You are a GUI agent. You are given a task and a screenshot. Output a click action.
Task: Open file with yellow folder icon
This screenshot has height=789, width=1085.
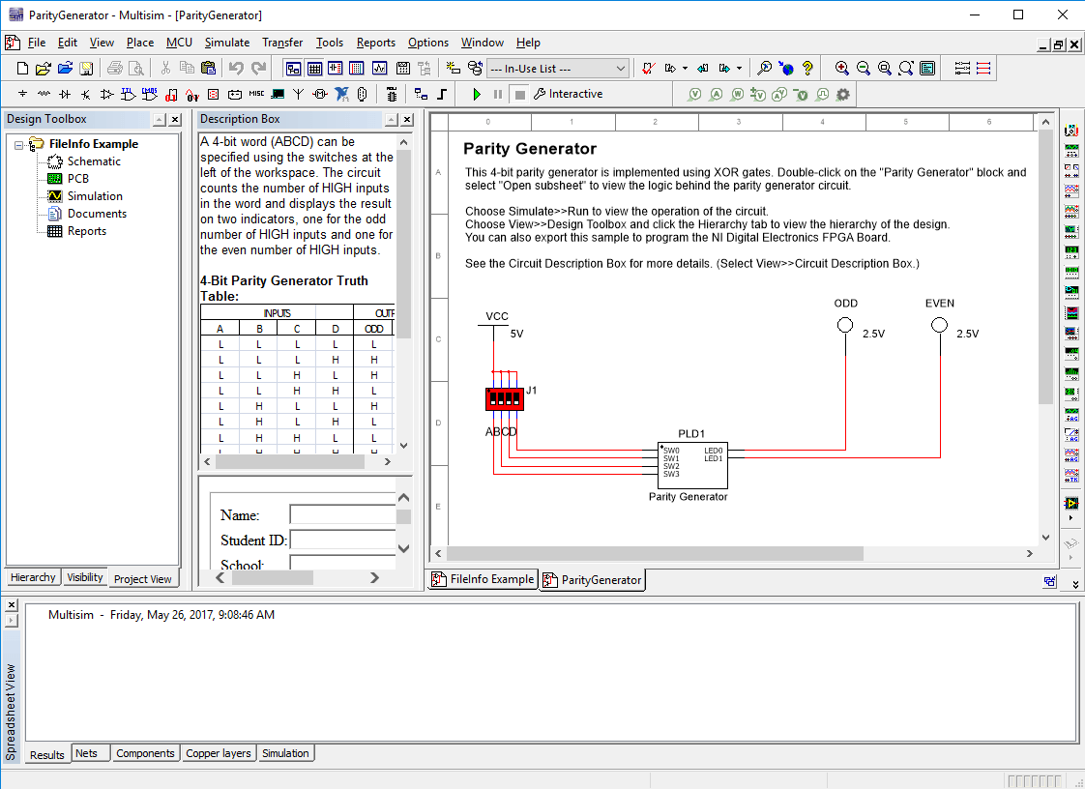pyautogui.click(x=43, y=68)
